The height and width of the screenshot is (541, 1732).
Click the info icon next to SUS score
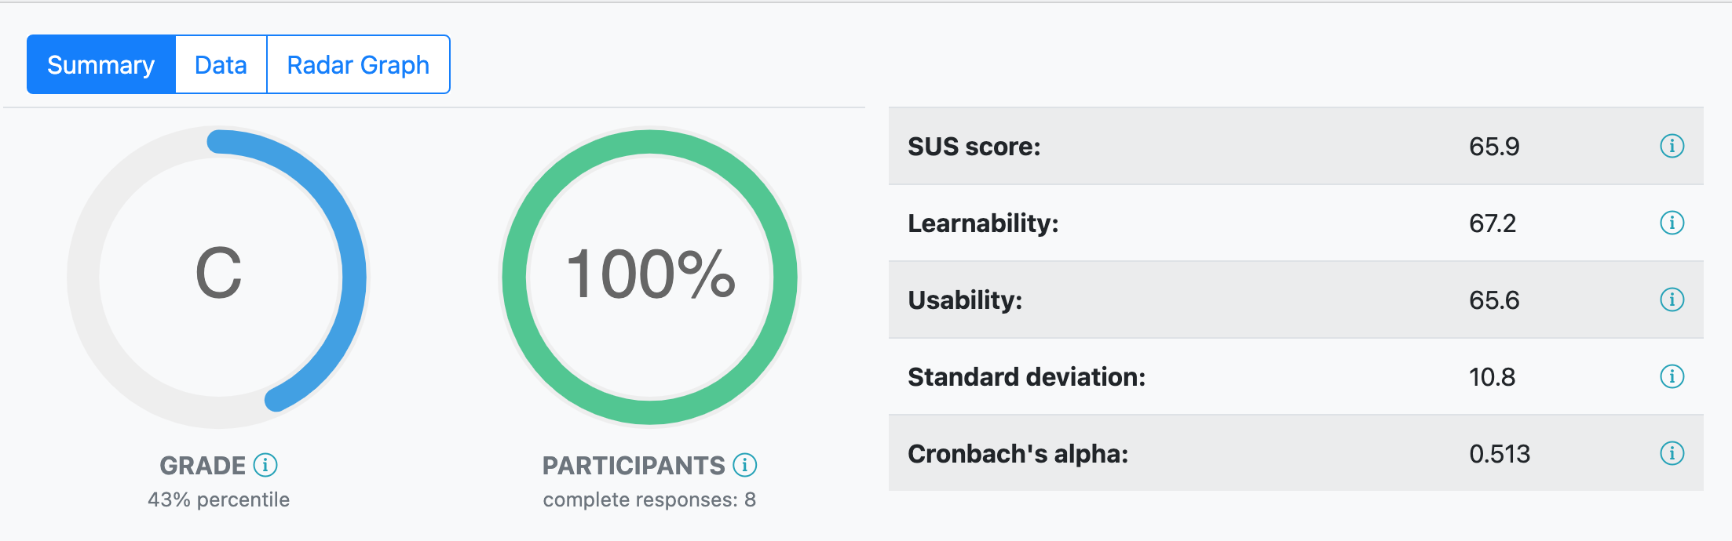click(1672, 146)
